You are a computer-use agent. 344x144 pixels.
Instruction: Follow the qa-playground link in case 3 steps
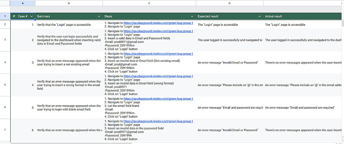tap(158, 54)
